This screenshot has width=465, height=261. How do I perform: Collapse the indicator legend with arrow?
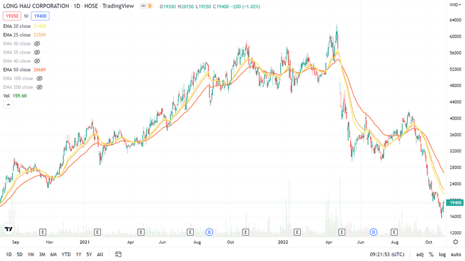tap(9, 104)
